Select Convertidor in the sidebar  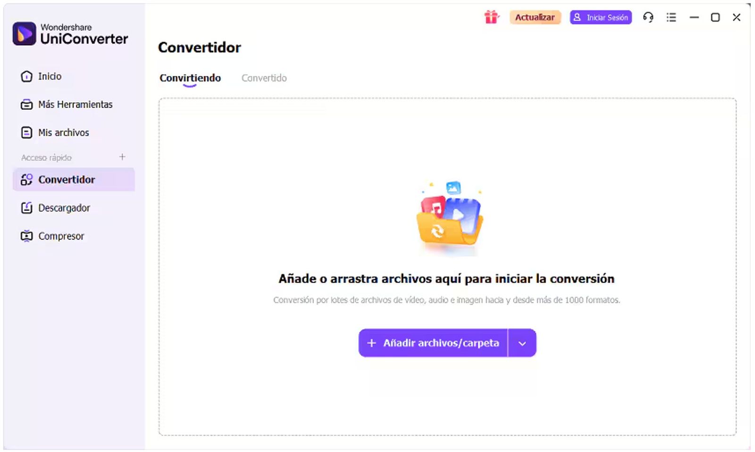pos(74,180)
